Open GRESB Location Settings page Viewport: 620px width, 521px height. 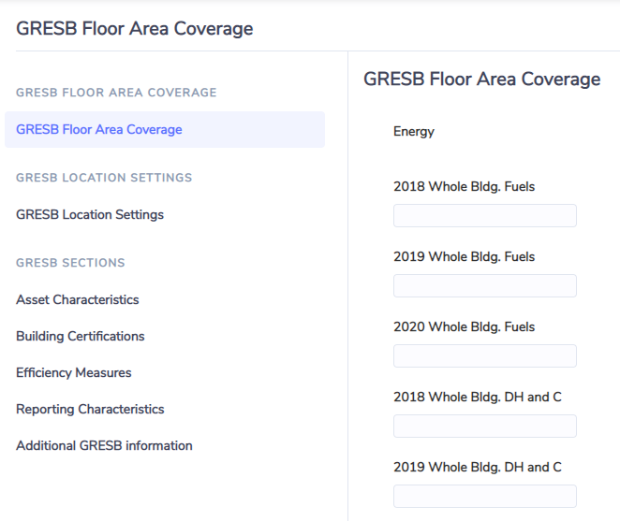90,214
